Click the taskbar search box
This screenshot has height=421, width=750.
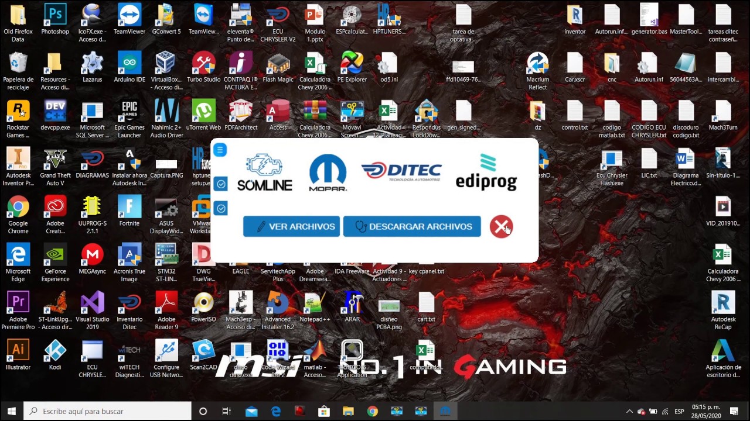click(x=108, y=411)
